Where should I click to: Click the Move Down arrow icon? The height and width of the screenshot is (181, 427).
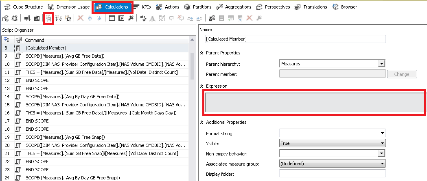(99, 18)
